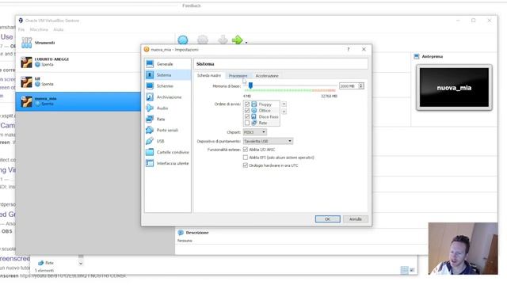
Task: Click the Anteprima panel icon
Action: click(x=417, y=56)
